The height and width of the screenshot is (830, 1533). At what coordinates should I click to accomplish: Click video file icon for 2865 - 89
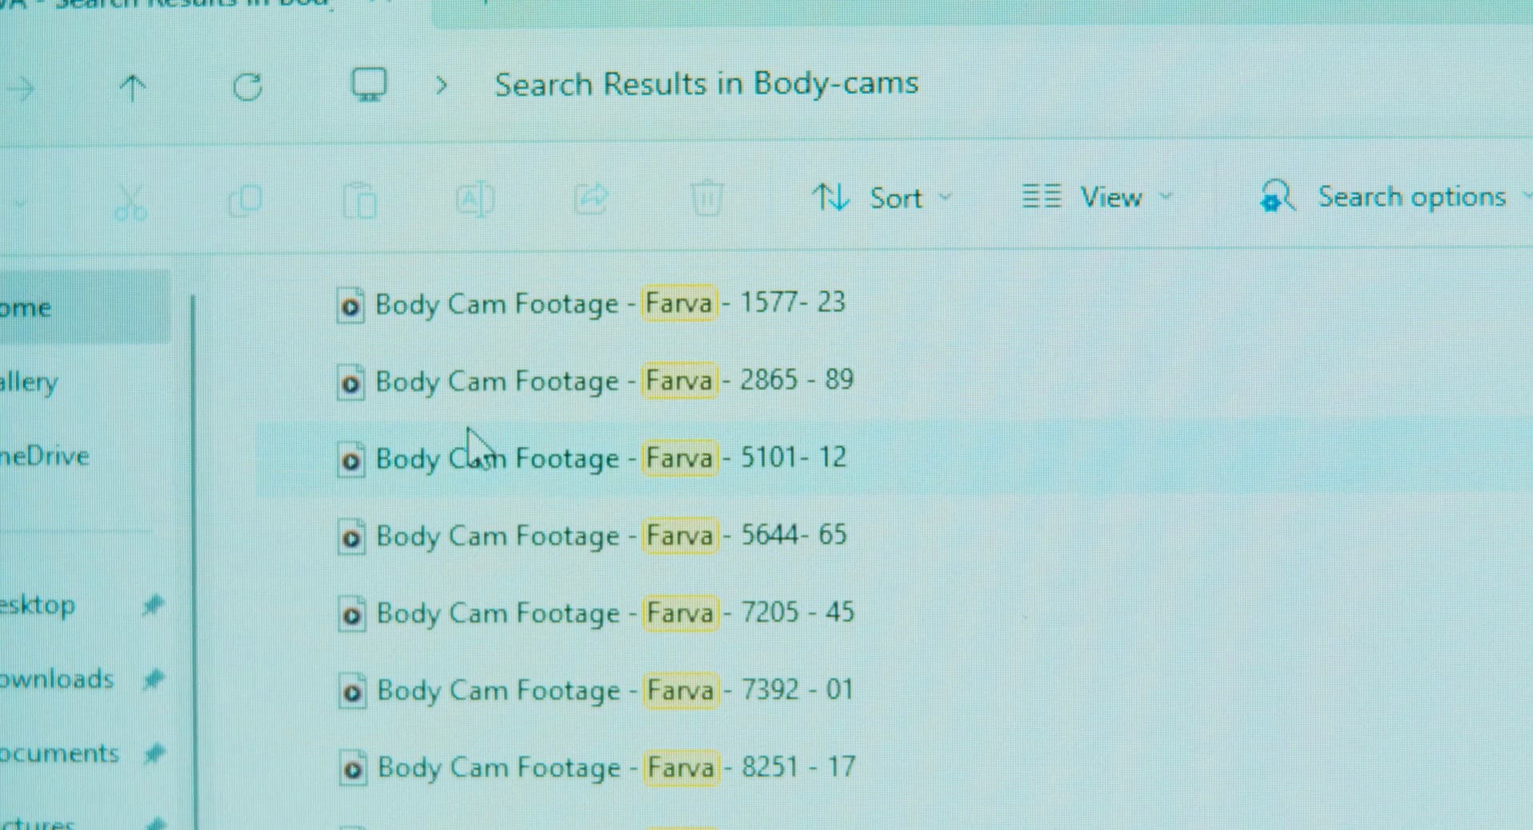tap(351, 383)
